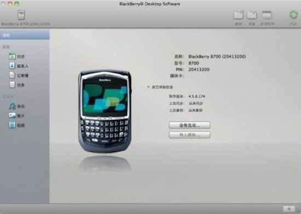Click the Device Options (设备选项...) button
The image size is (301, 214).
[189, 125]
